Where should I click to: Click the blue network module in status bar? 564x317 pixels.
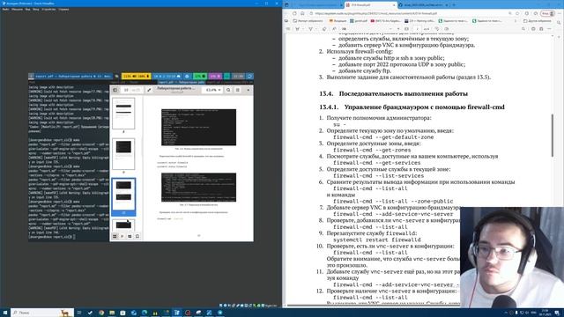(x=167, y=77)
